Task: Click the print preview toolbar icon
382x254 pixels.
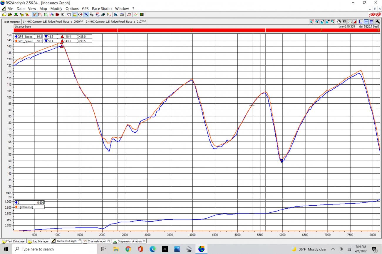Action: [x=116, y=14]
